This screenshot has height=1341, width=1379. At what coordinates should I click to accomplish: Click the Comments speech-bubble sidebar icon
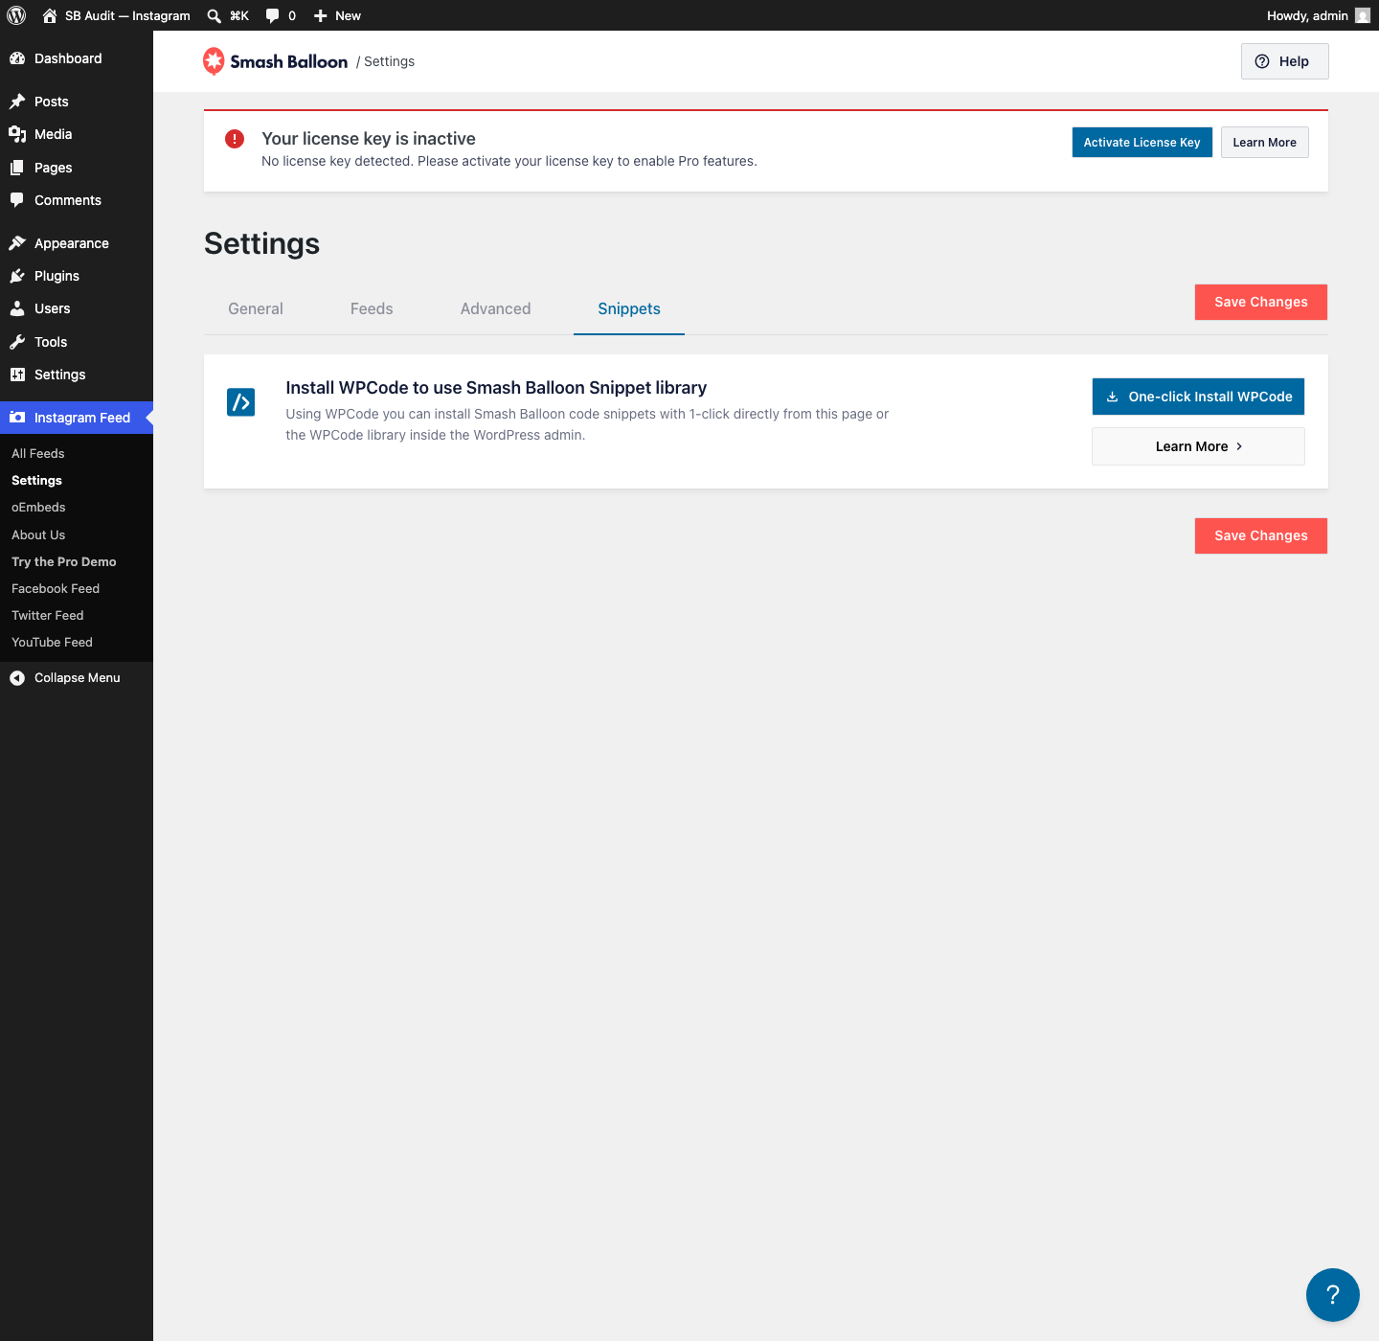coord(17,200)
